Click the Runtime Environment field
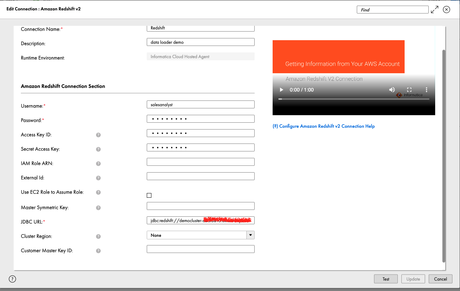This screenshot has width=460, height=291. pyautogui.click(x=201, y=56)
